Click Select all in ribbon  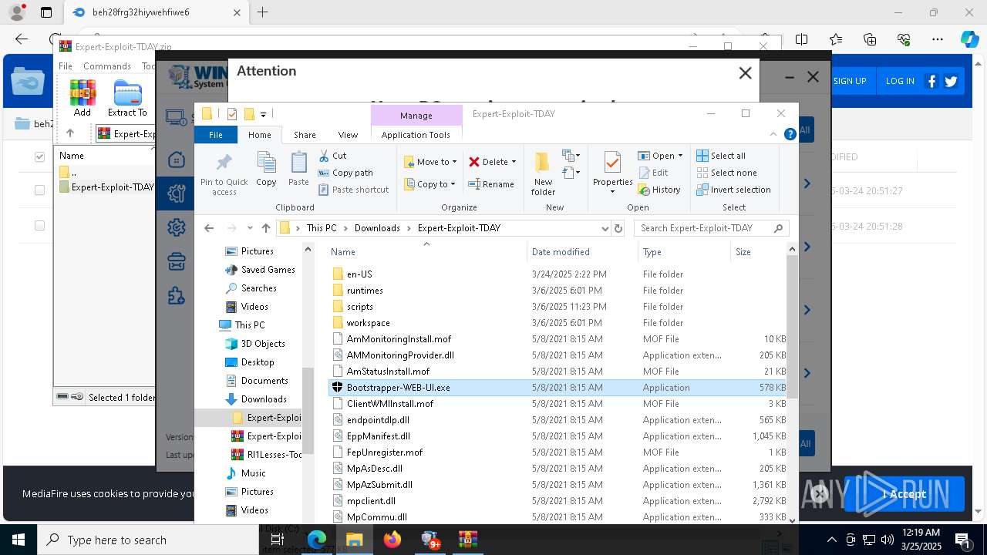click(x=720, y=156)
